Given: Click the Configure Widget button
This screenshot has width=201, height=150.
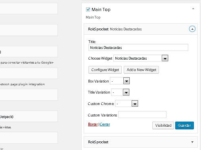Looking at the screenshot, I should (105, 70).
